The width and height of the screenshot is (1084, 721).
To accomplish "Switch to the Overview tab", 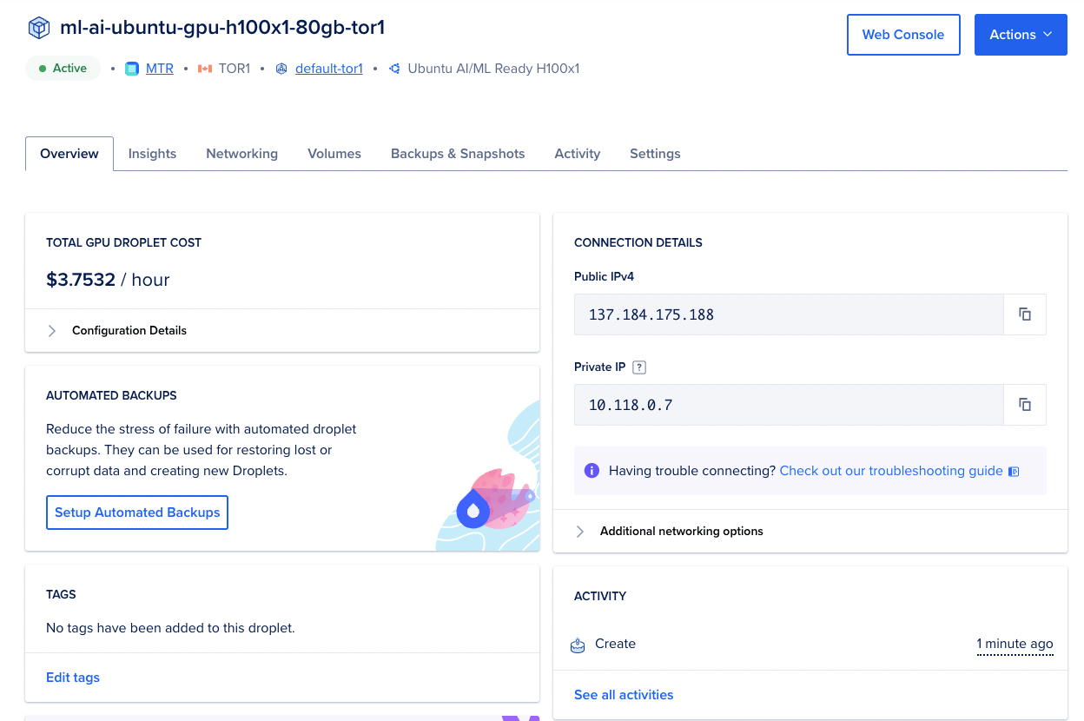I will tap(69, 154).
